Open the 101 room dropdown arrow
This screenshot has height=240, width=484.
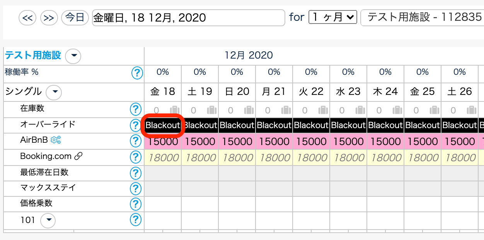(x=48, y=221)
